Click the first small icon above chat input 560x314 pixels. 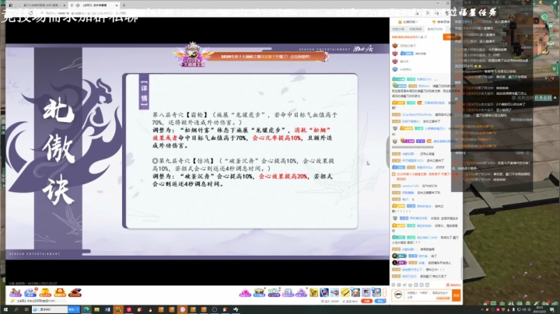point(394,285)
